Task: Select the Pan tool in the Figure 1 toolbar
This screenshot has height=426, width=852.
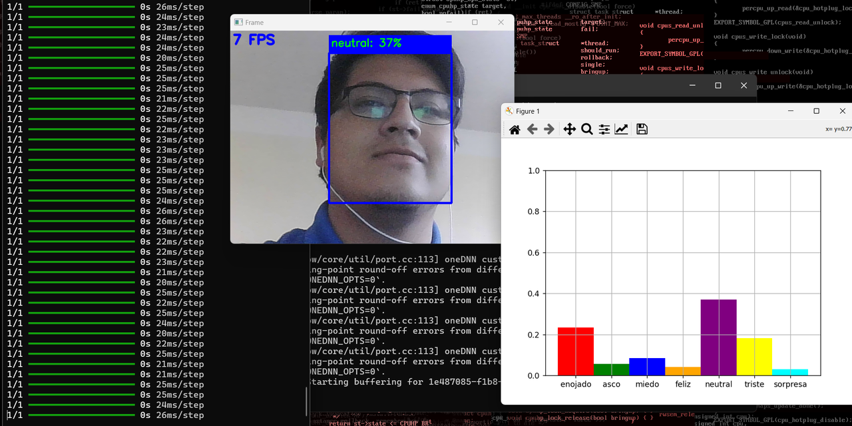Action: [570, 130]
